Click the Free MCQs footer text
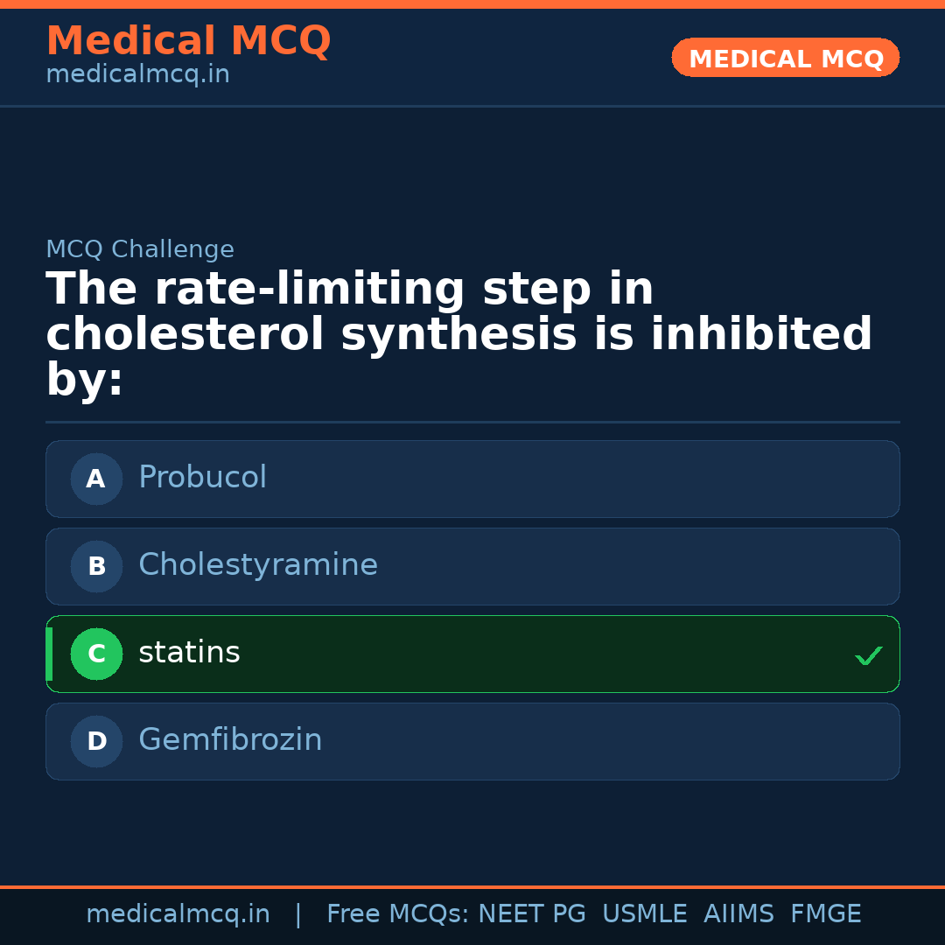 (398, 914)
